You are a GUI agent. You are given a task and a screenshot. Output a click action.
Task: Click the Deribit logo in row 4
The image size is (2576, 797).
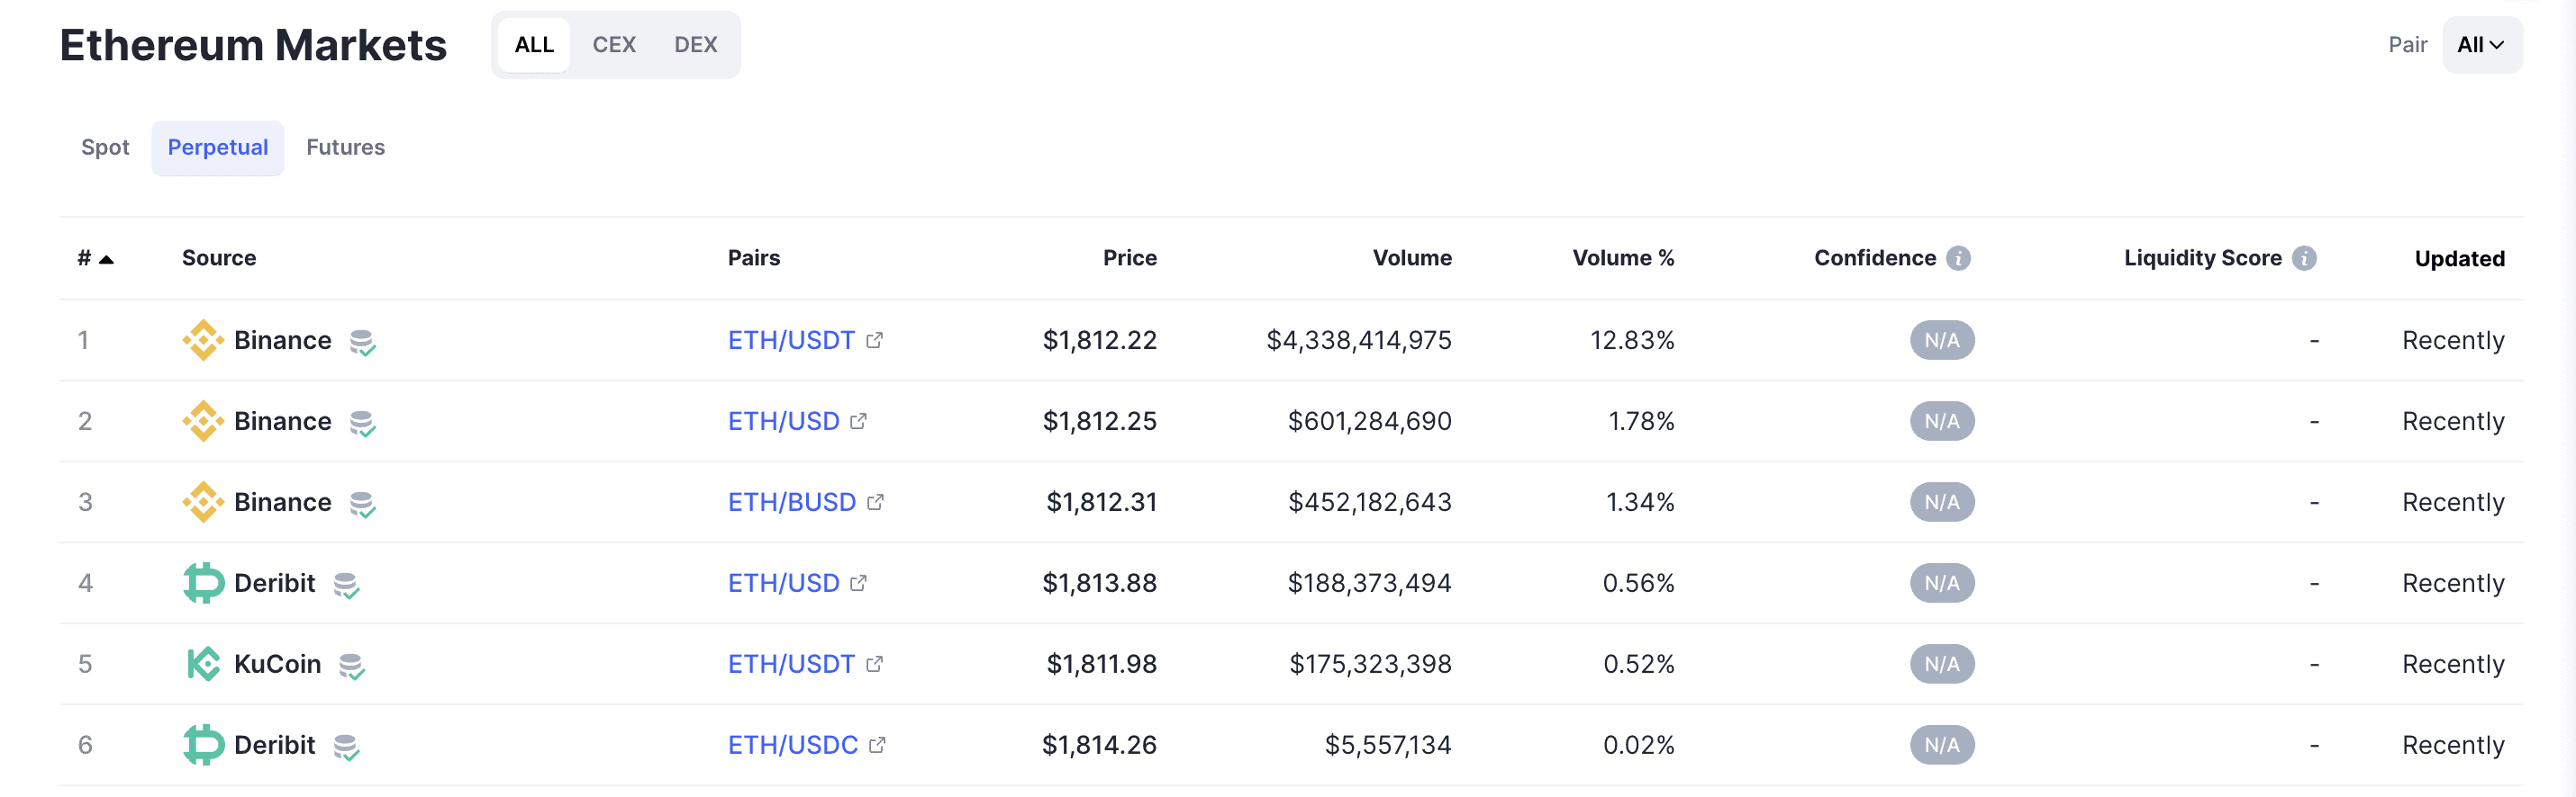pyautogui.click(x=203, y=583)
